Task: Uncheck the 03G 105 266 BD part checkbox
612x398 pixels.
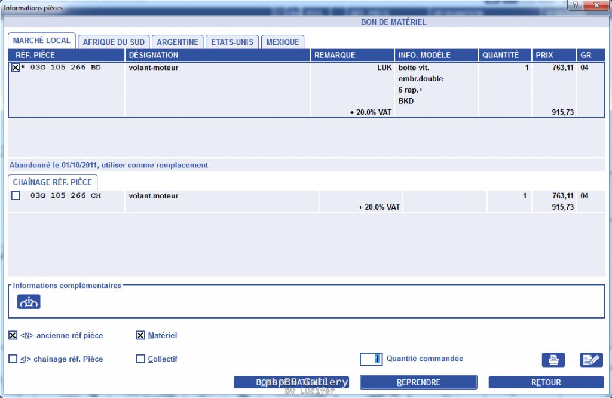Action: [x=16, y=68]
